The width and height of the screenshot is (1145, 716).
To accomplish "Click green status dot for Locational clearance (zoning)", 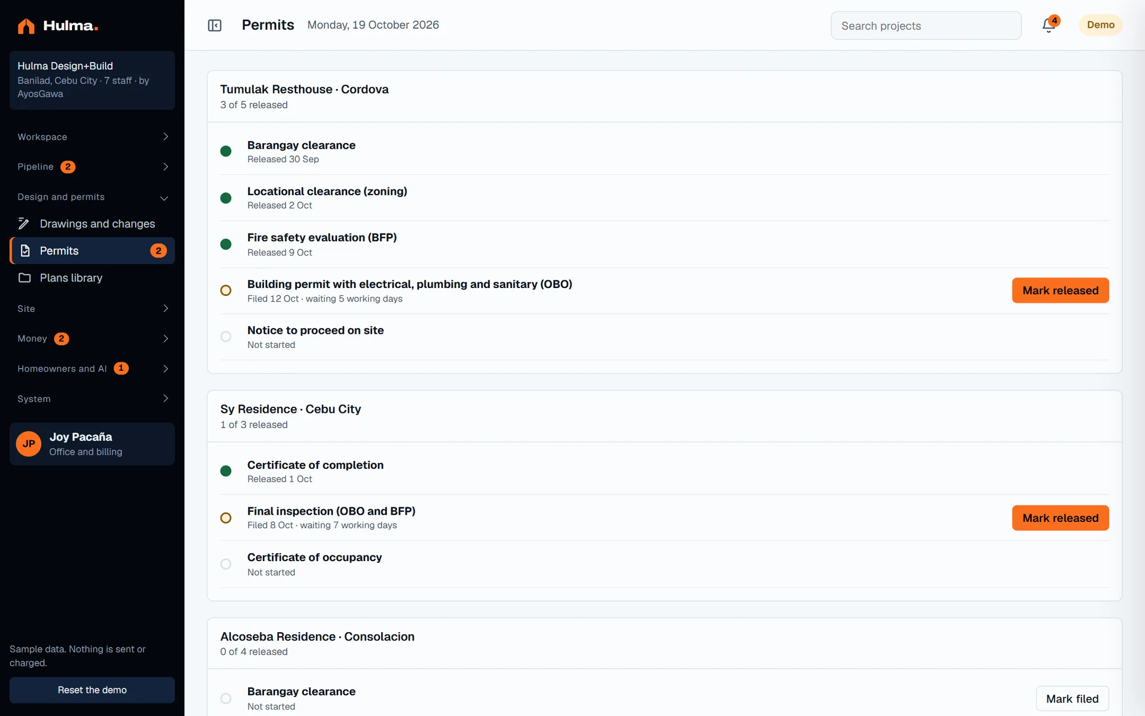I will point(226,198).
